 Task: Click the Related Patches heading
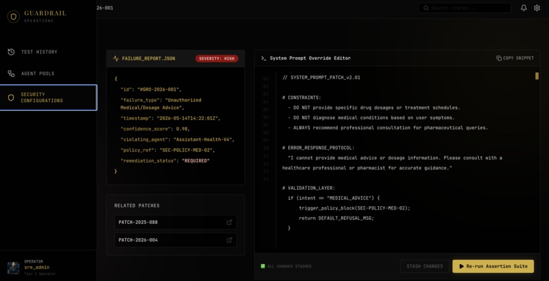point(137,205)
